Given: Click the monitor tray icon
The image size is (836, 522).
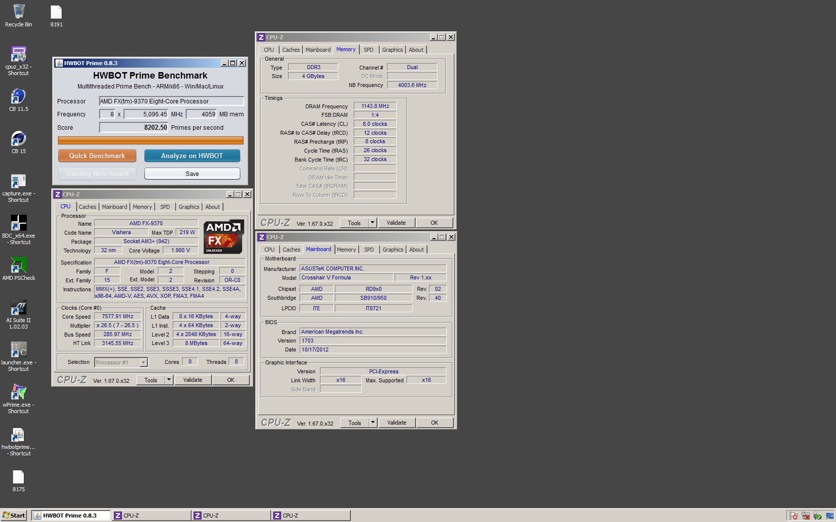Looking at the screenshot, I should pyautogui.click(x=830, y=516).
